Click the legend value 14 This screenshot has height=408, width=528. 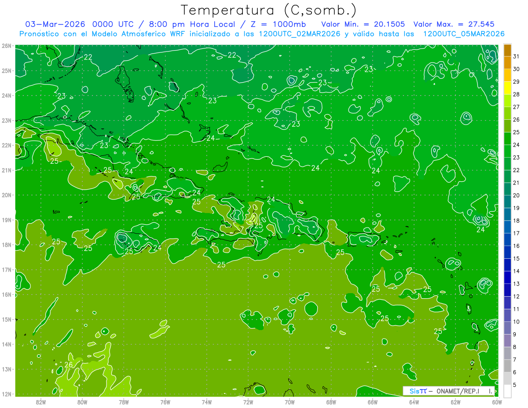[x=516, y=271]
